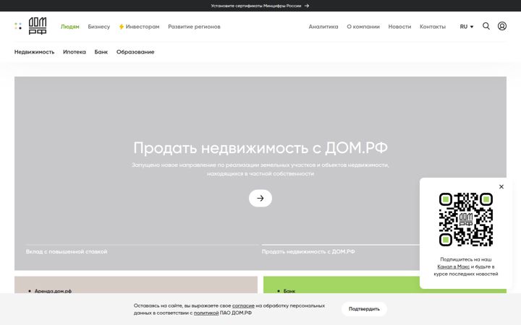The height and width of the screenshot is (325, 521).
Task: Go to Аналитика page
Action: (323, 27)
